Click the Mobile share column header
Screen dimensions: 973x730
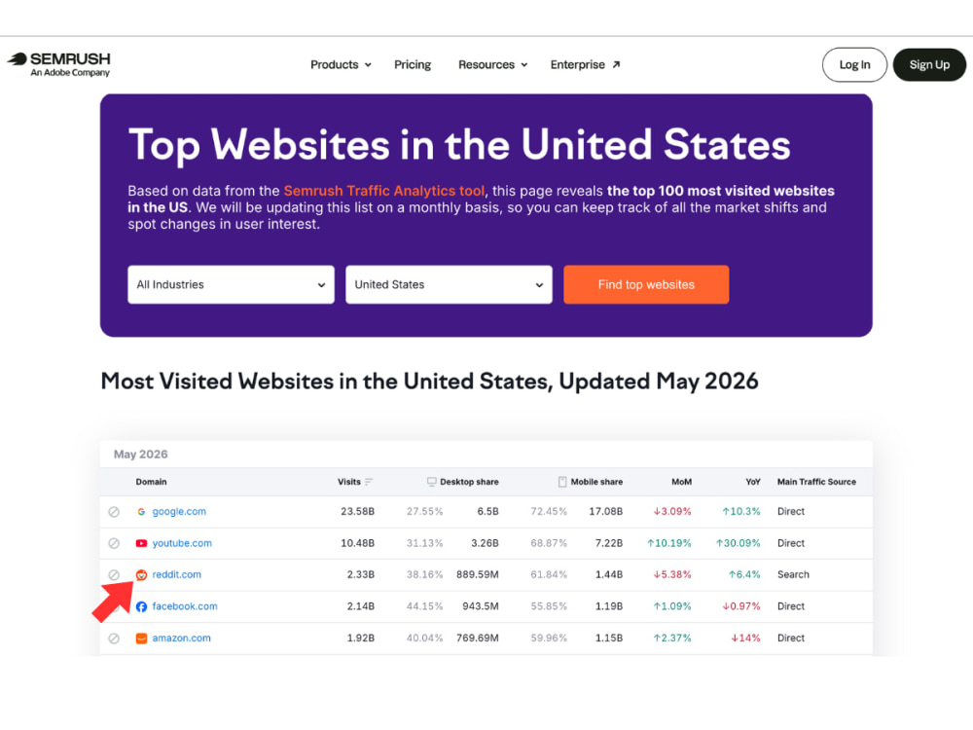[x=596, y=482]
